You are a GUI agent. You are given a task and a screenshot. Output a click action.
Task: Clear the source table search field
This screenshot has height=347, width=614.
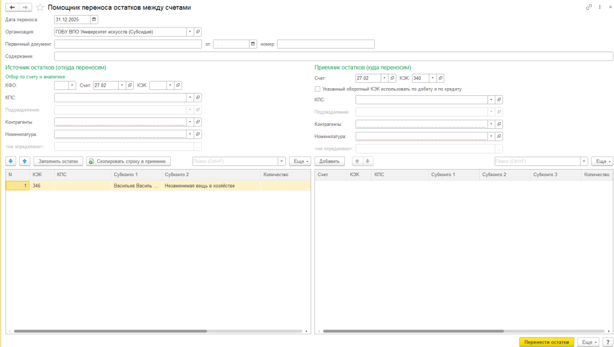click(282, 161)
